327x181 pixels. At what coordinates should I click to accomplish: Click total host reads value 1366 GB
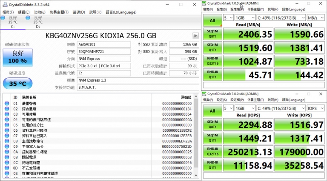tap(184, 45)
